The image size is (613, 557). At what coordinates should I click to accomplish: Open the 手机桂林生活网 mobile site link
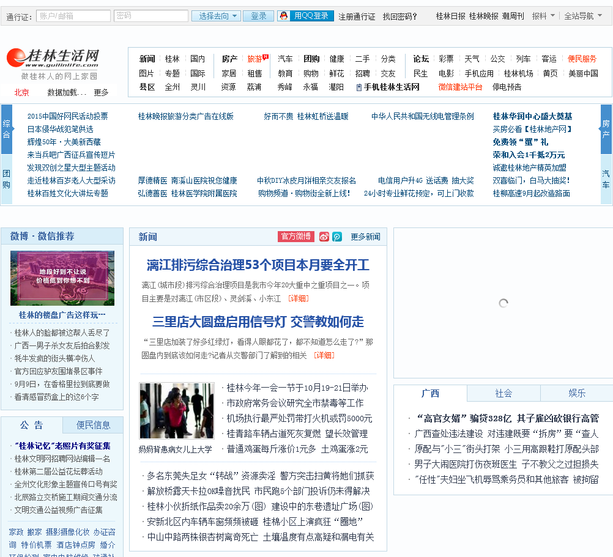tap(388, 87)
